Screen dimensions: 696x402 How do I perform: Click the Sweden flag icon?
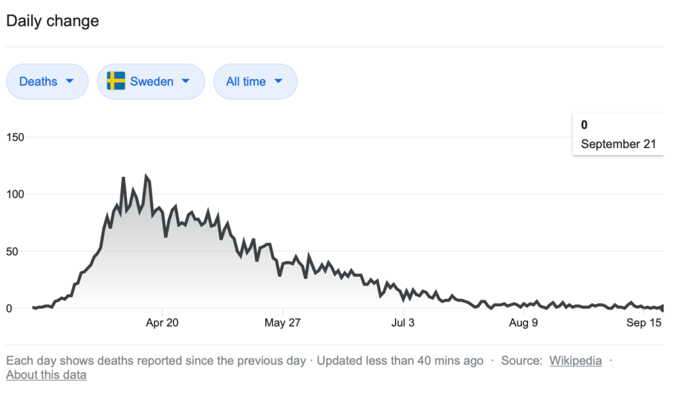pos(116,81)
